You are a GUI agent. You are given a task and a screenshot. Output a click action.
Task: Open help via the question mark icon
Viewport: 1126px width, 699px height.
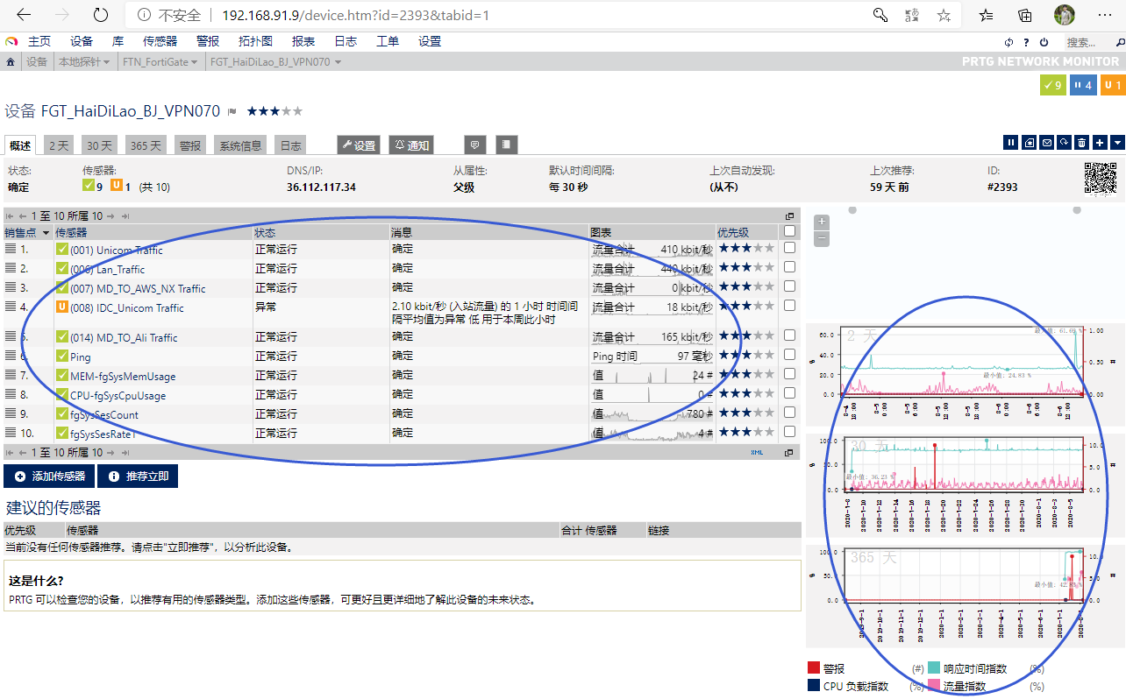click(1027, 42)
